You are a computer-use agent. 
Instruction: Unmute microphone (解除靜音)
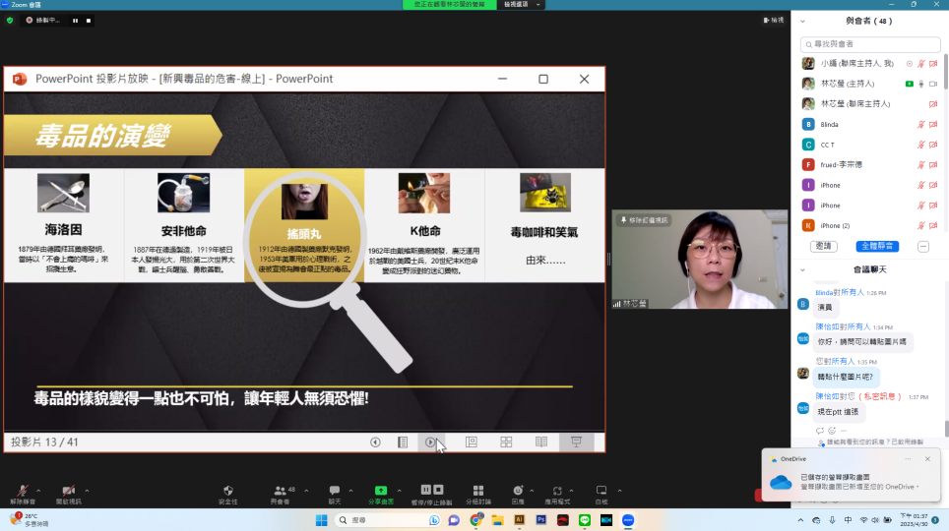pos(22,491)
